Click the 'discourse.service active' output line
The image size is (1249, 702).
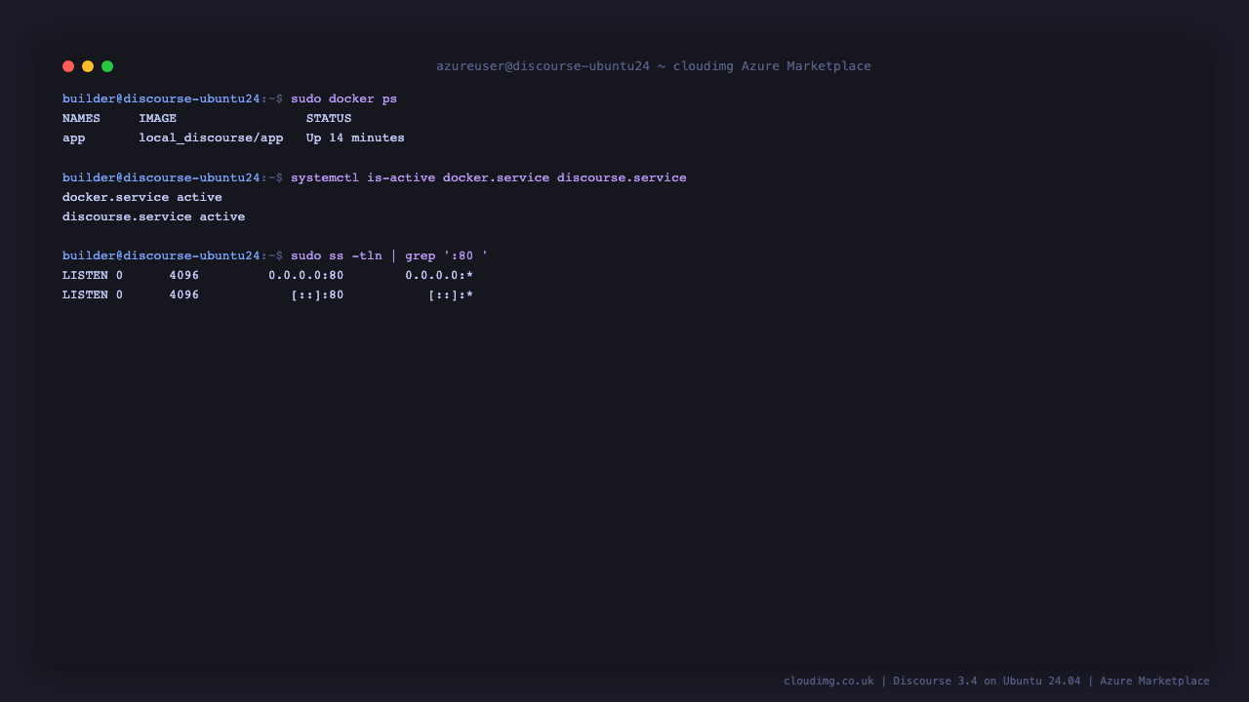[154, 216]
